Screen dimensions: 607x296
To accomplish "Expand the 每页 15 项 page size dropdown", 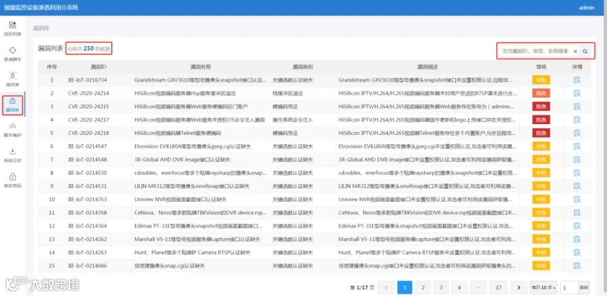I will tap(544, 287).
